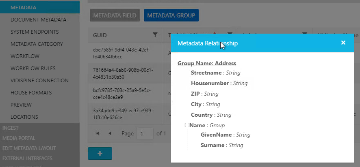360x167 pixels.
Task: Close the Metadata Relationship dialog
Action: tap(343, 43)
